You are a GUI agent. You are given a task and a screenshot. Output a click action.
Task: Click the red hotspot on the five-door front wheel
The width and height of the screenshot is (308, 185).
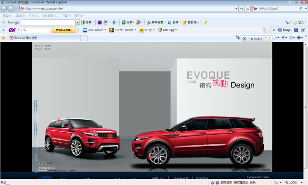pos(150,157)
